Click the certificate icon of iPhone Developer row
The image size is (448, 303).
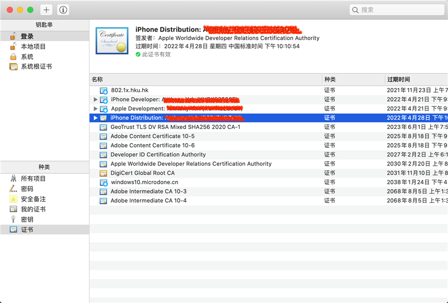[103, 100]
